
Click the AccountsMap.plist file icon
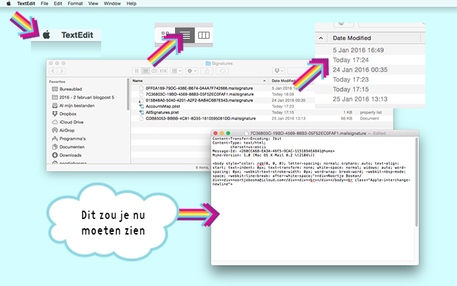coord(141,106)
